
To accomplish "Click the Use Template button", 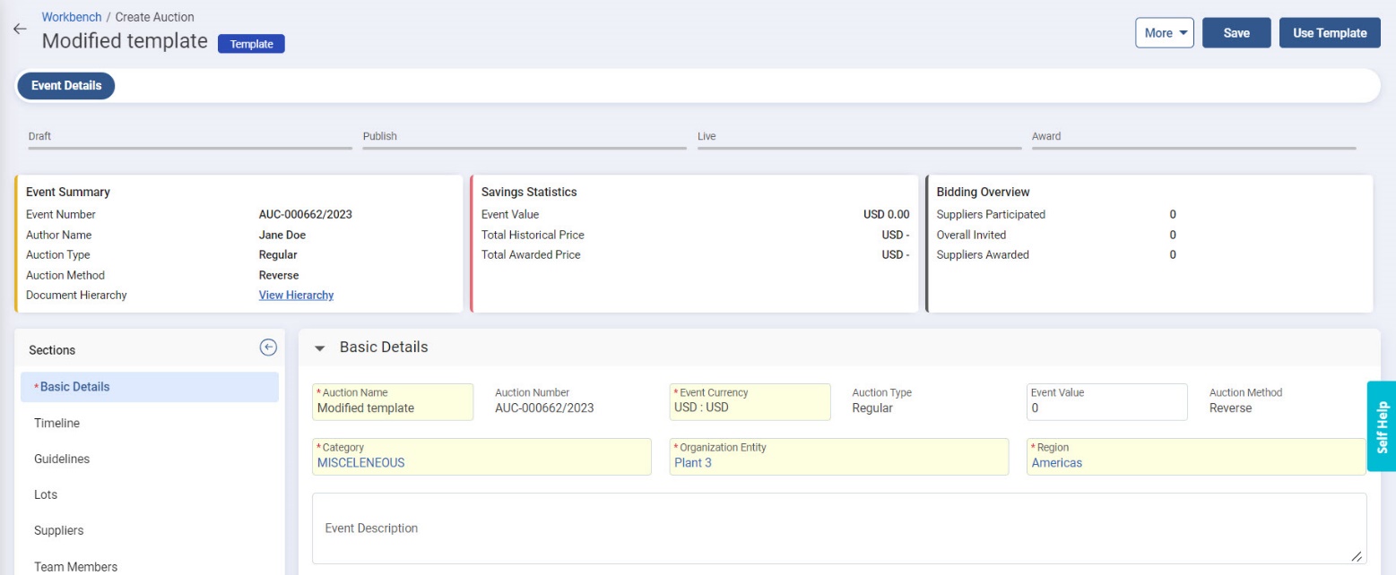I will [x=1329, y=33].
